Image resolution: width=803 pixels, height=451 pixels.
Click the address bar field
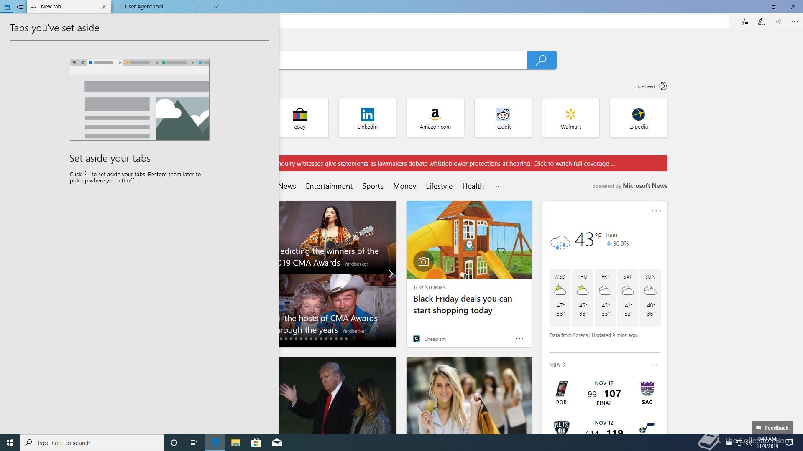pyautogui.click(x=504, y=22)
